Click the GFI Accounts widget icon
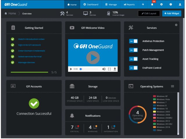The width and height of the screenshot is (186, 139). [13, 86]
